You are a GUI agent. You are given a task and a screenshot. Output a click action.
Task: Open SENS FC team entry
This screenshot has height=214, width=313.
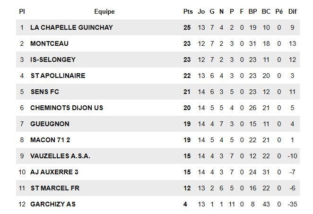pyautogui.click(x=44, y=92)
